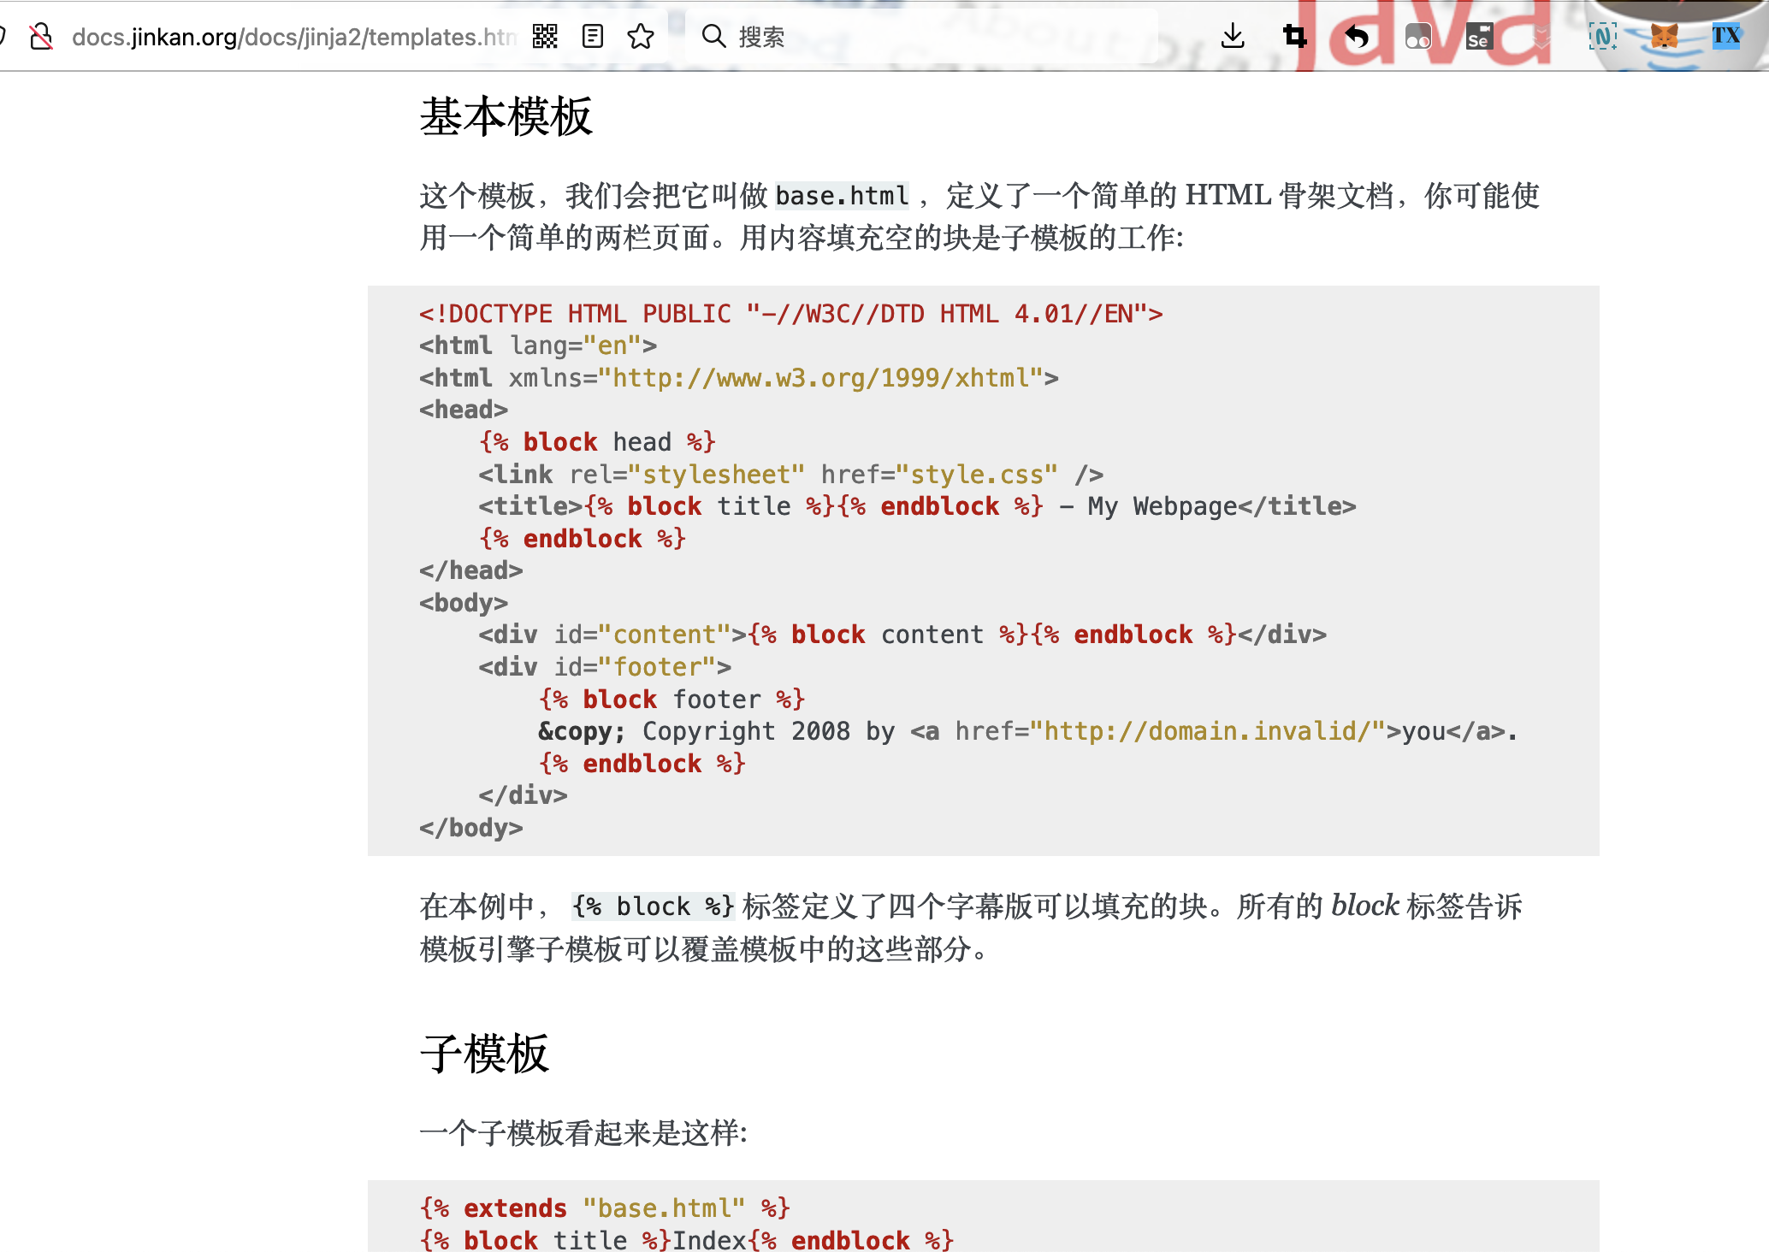Image resolution: width=1769 pixels, height=1252 pixels.
Task: Open the downloads arrow icon
Action: click(1233, 36)
